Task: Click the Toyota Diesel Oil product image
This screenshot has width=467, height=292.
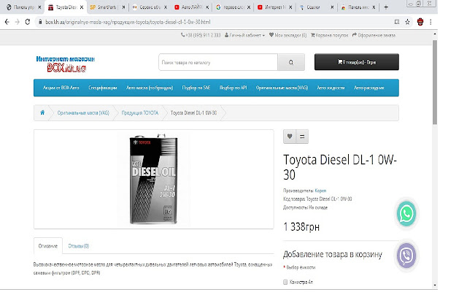Action: 153,179
